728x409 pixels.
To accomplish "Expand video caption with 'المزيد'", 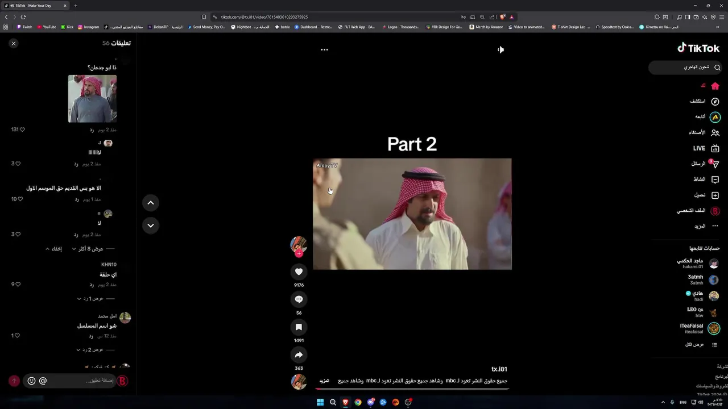I will coord(324,381).
